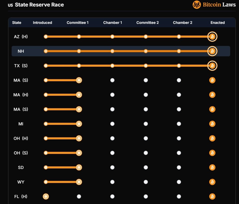Select the Committee 2 column header

pos(148,23)
